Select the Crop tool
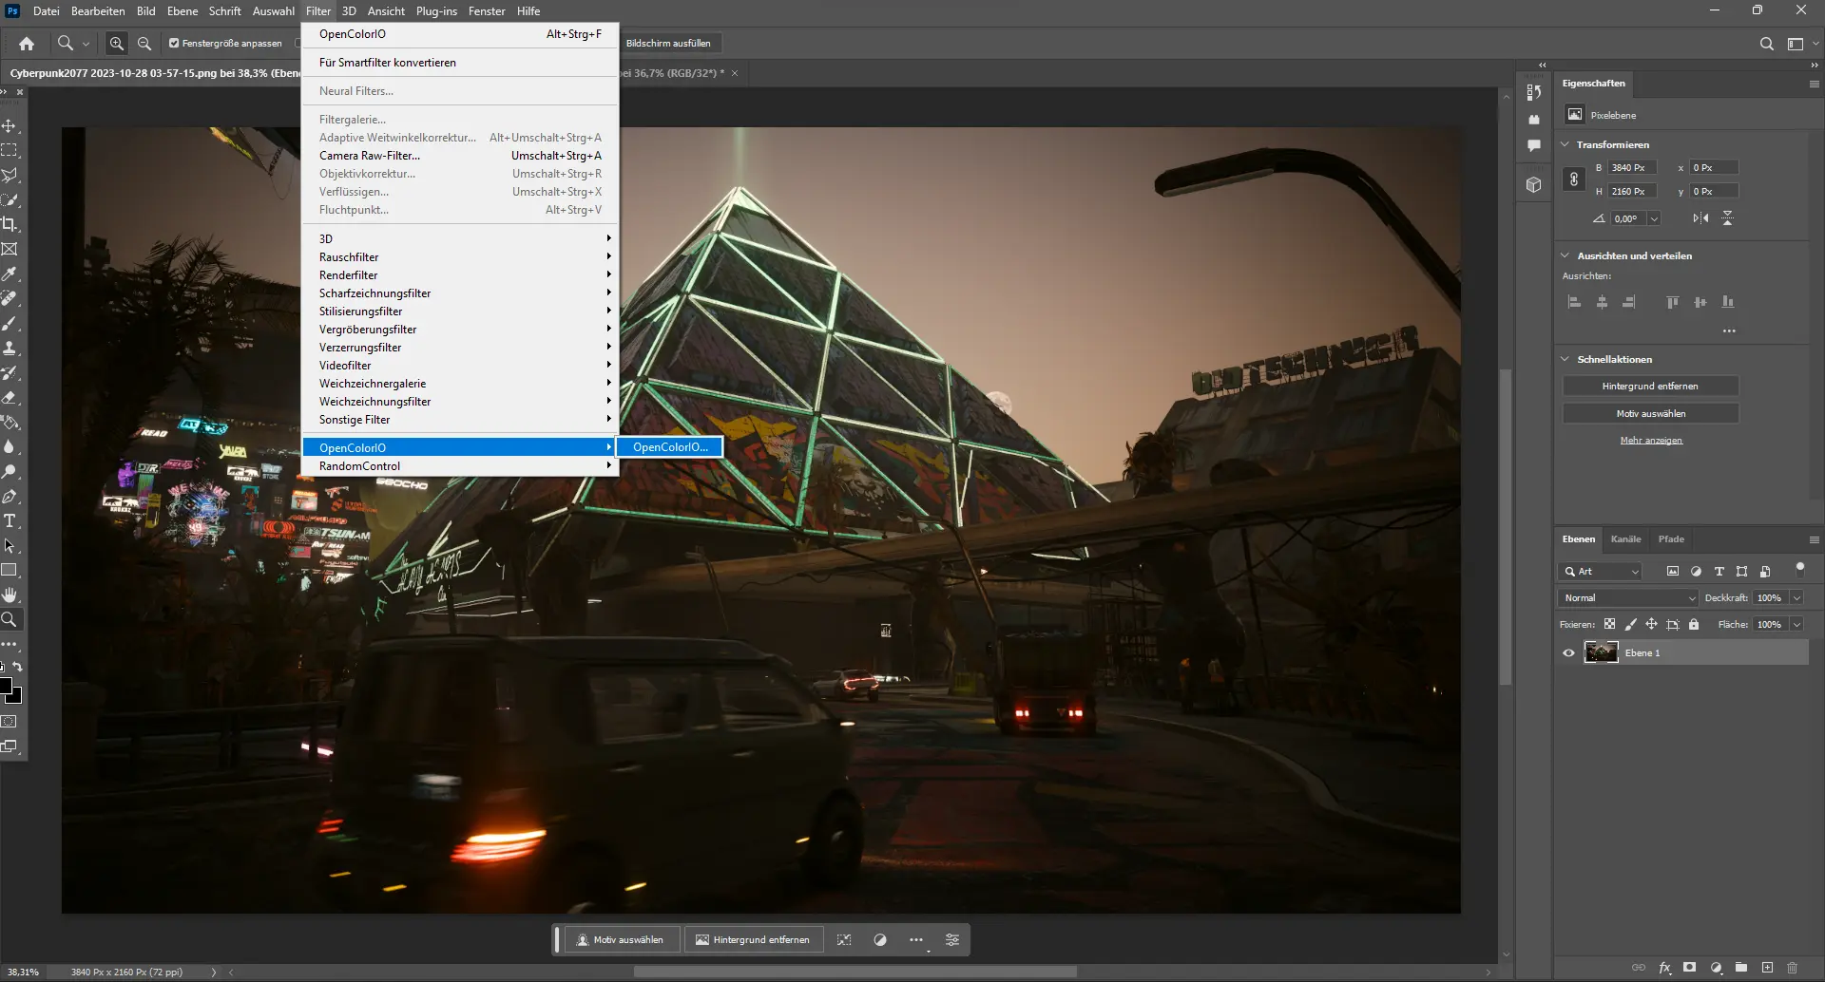This screenshot has height=982, width=1825. 10,225
